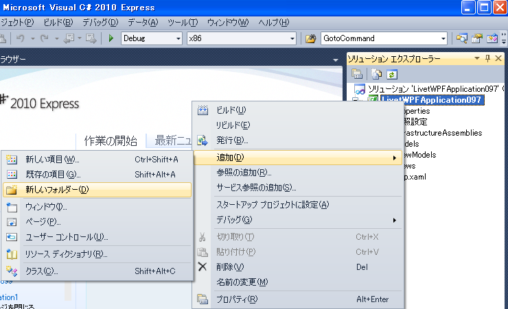Click the Undo toolbar icon
This screenshot has width=508, height=309.
tap(21, 38)
